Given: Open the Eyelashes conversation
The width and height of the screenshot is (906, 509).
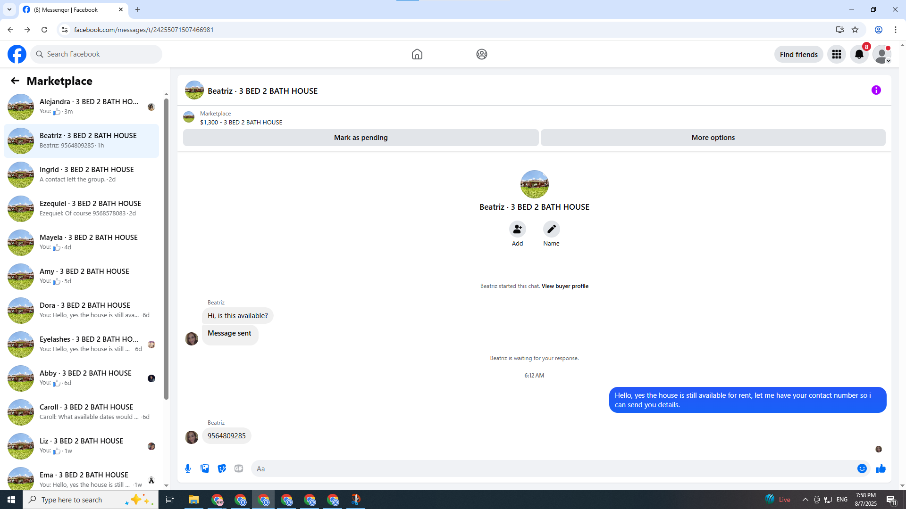Looking at the screenshot, I should coord(82,344).
